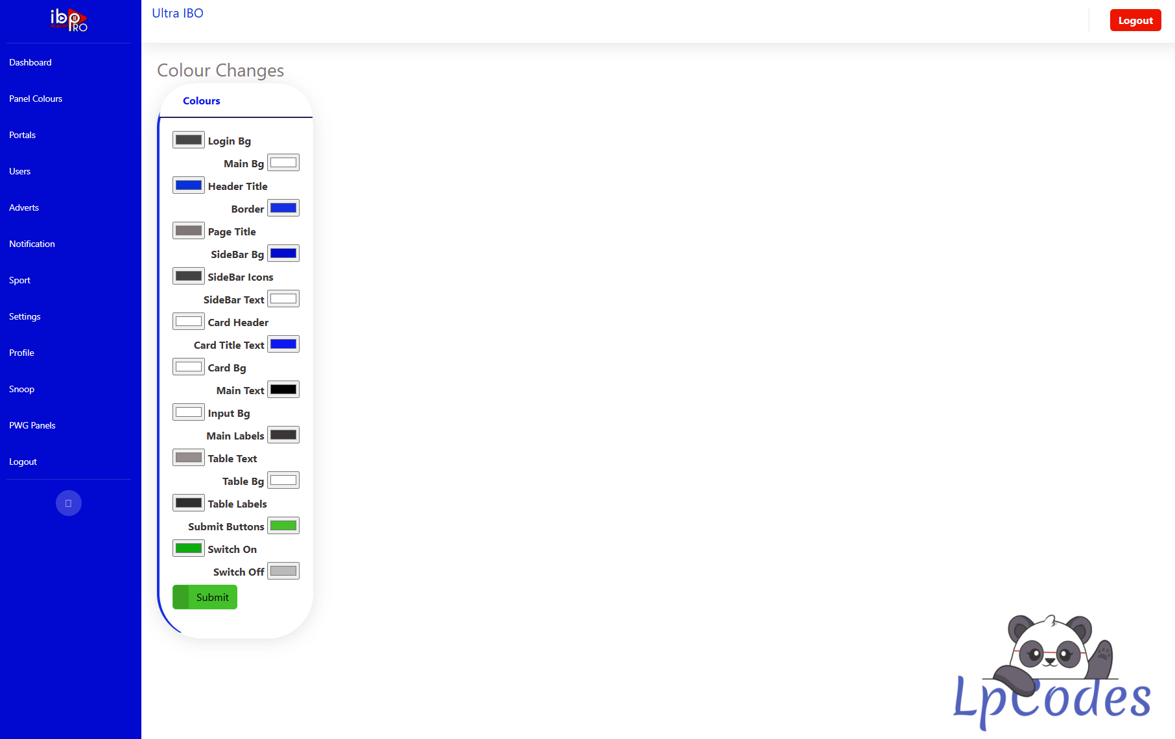
Task: Open the Login Bg colour picker
Action: [189, 140]
